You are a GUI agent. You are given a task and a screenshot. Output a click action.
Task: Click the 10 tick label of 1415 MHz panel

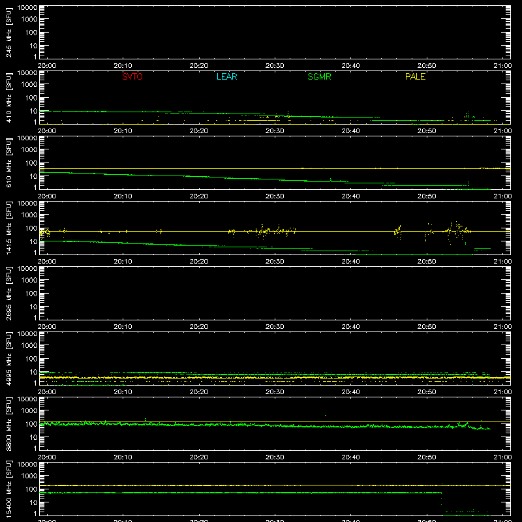pyautogui.click(x=33, y=241)
